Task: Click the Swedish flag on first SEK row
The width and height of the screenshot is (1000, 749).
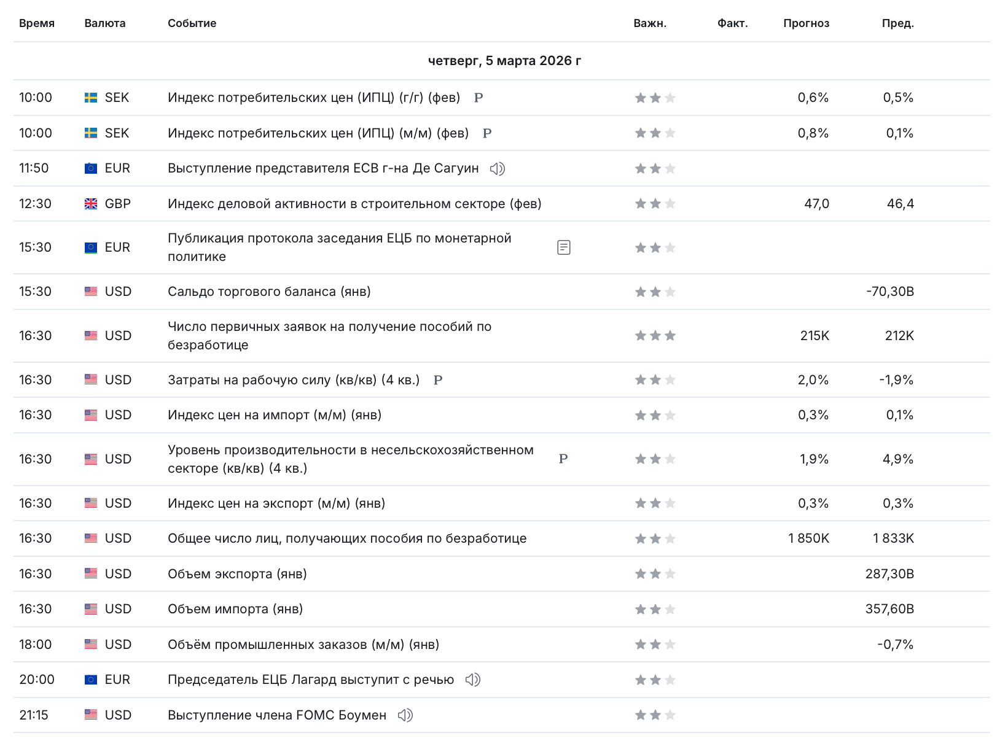Action: [91, 98]
